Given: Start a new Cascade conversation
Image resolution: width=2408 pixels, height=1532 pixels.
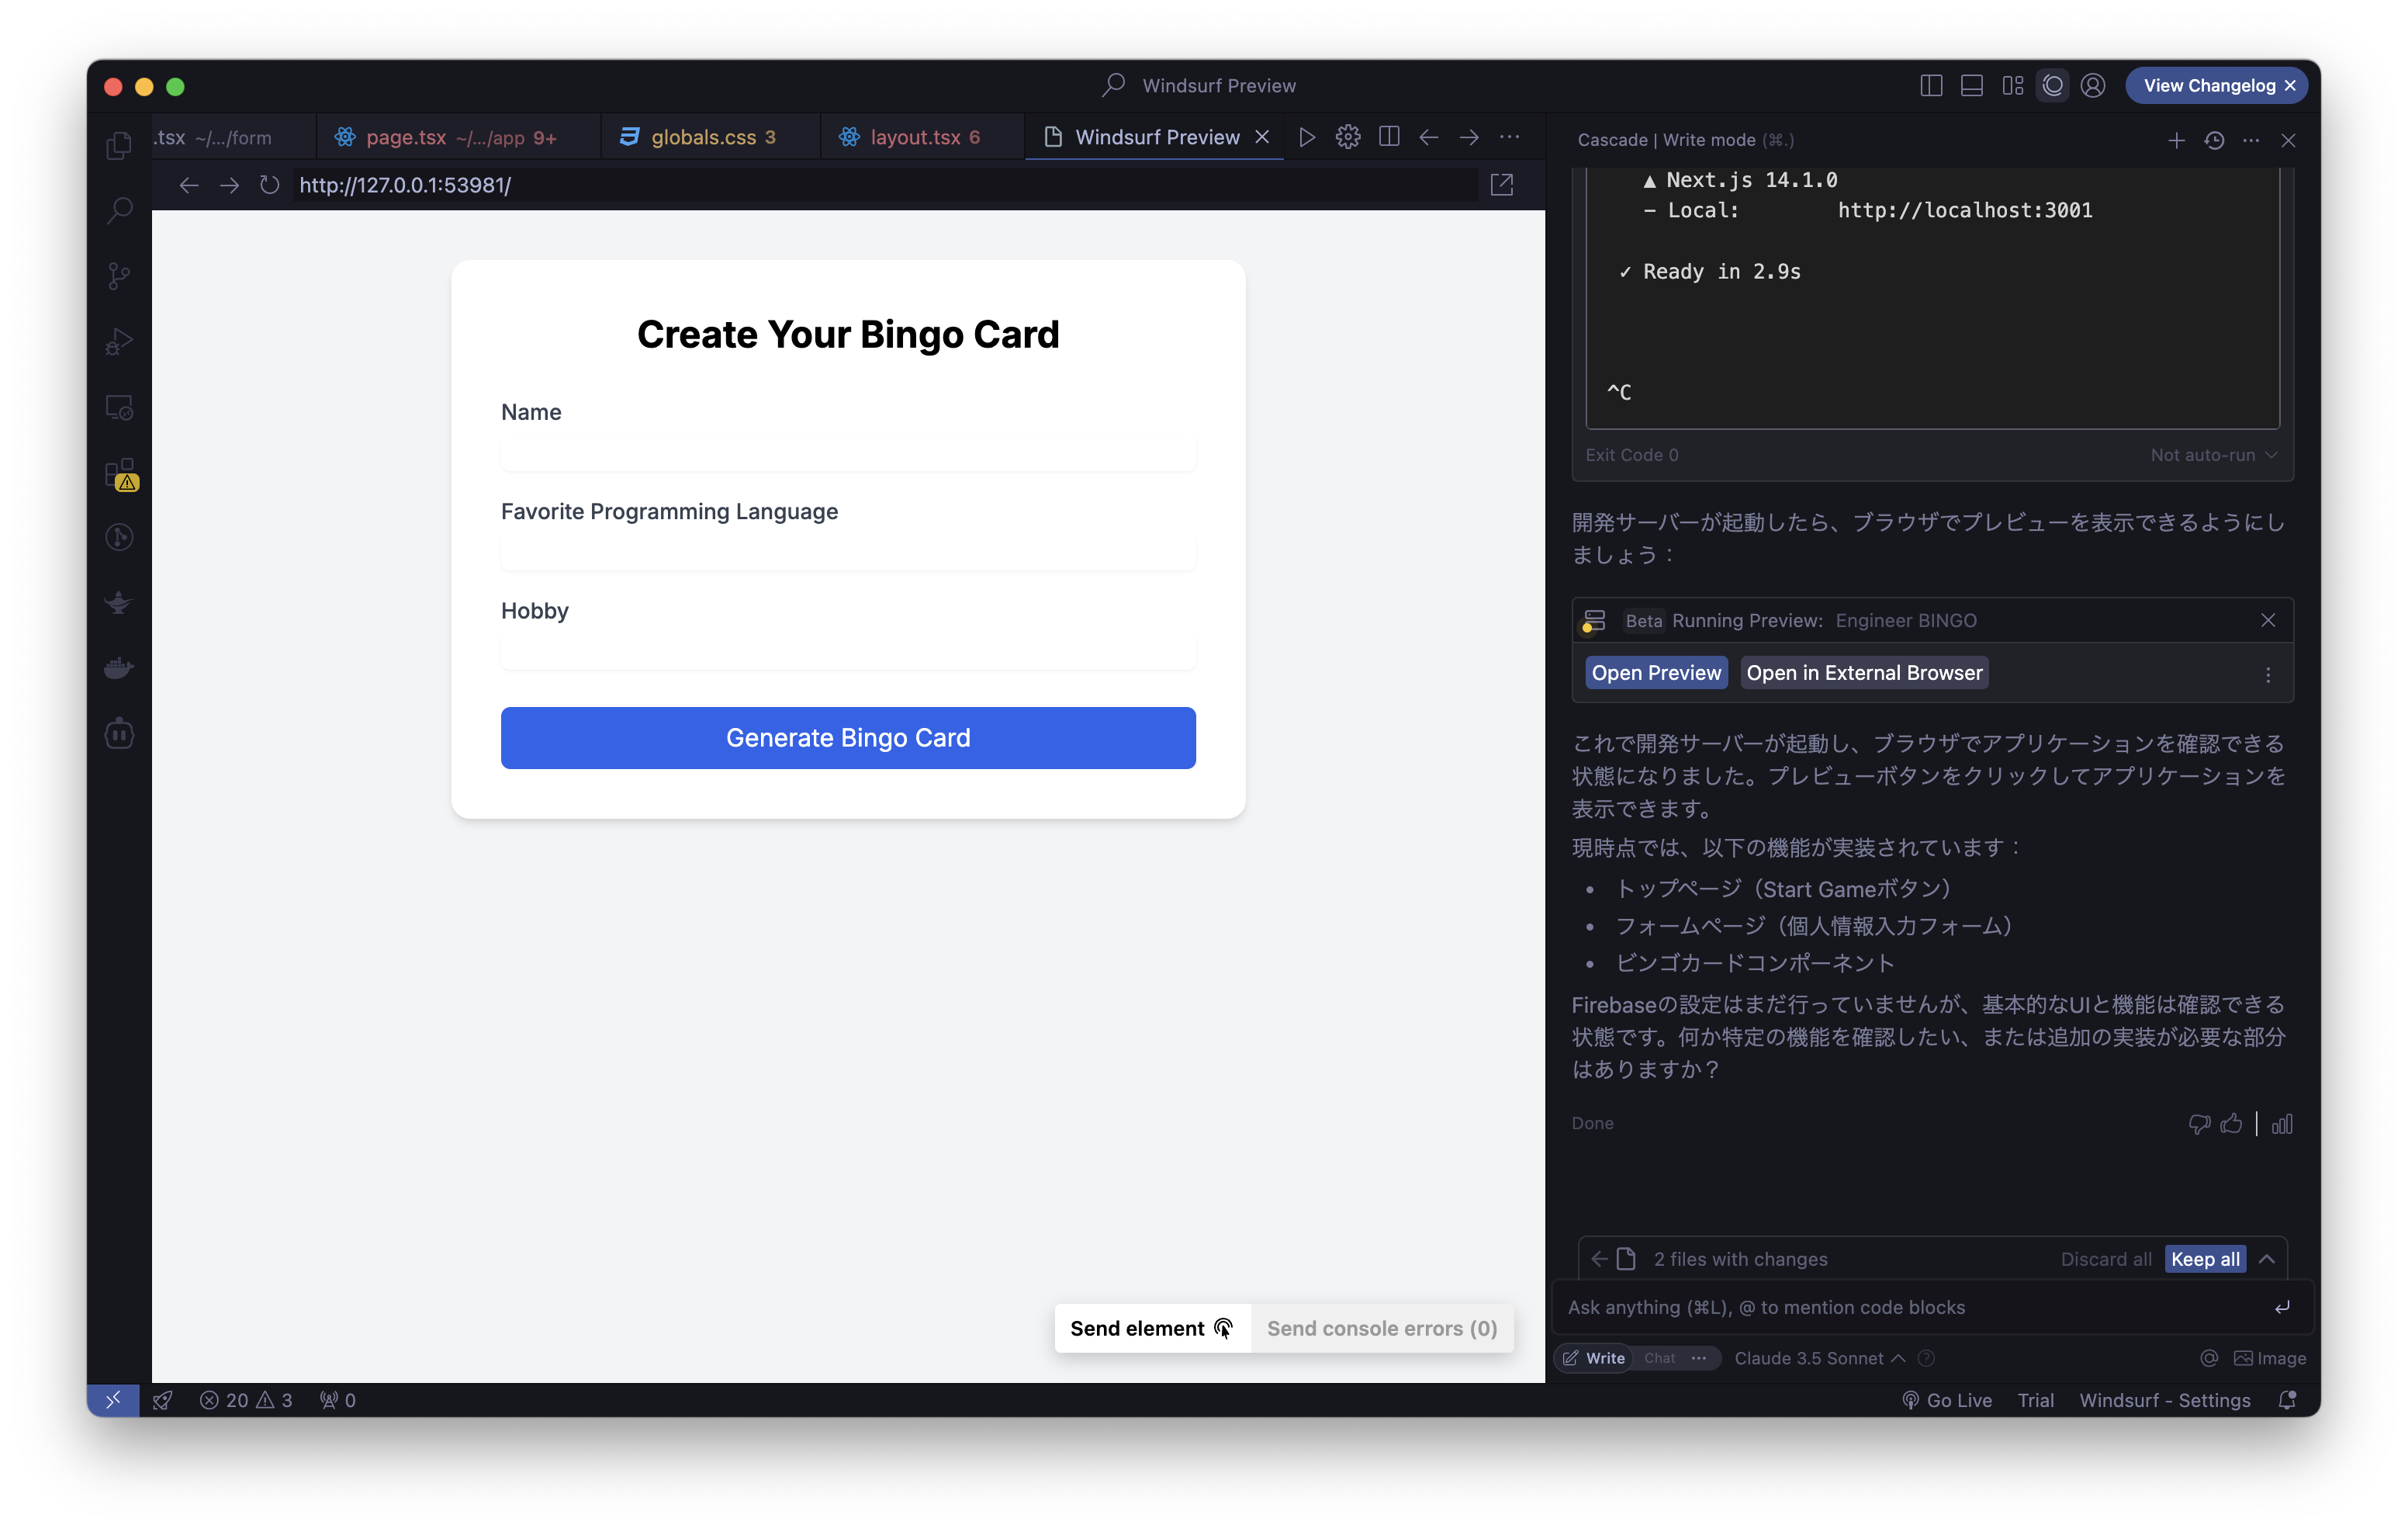Looking at the screenshot, I should tap(2176, 140).
